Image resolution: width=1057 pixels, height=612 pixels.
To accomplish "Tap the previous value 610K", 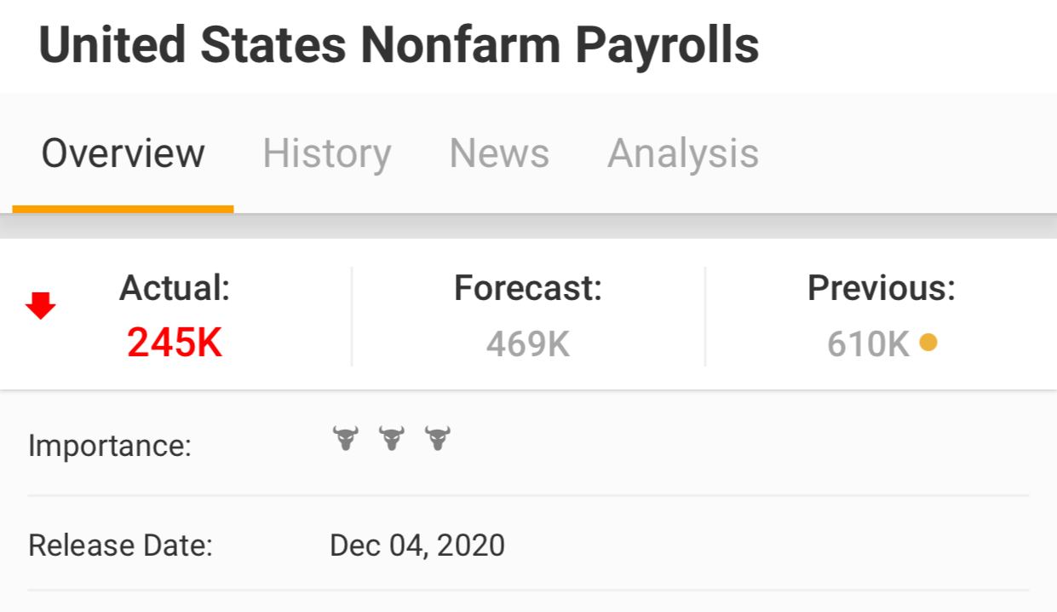I will point(869,344).
